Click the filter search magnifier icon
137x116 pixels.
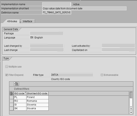pyautogui.click(x=16, y=84)
